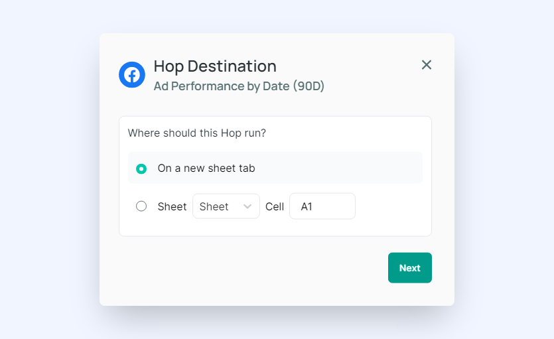The width and height of the screenshot is (554, 339).
Task: Close the Hop Destination dialog
Action: pos(427,65)
